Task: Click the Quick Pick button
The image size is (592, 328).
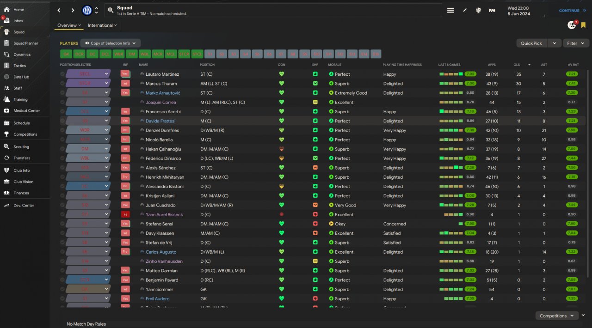Action: 531,43
